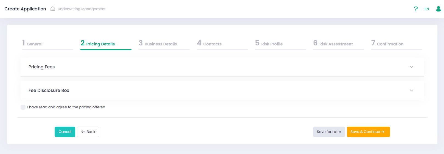Open help via question mark icon

pos(416,9)
